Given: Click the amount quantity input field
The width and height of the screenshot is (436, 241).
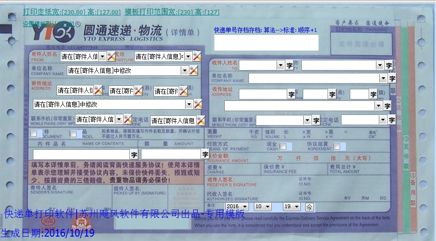Looking at the screenshot, I should click(171, 154).
